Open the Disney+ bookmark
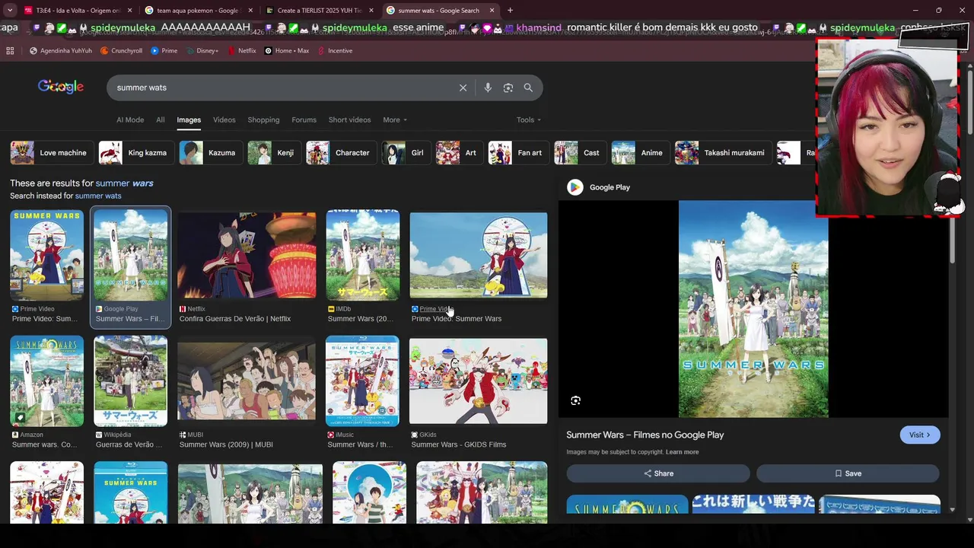The height and width of the screenshot is (548, 974). point(202,51)
